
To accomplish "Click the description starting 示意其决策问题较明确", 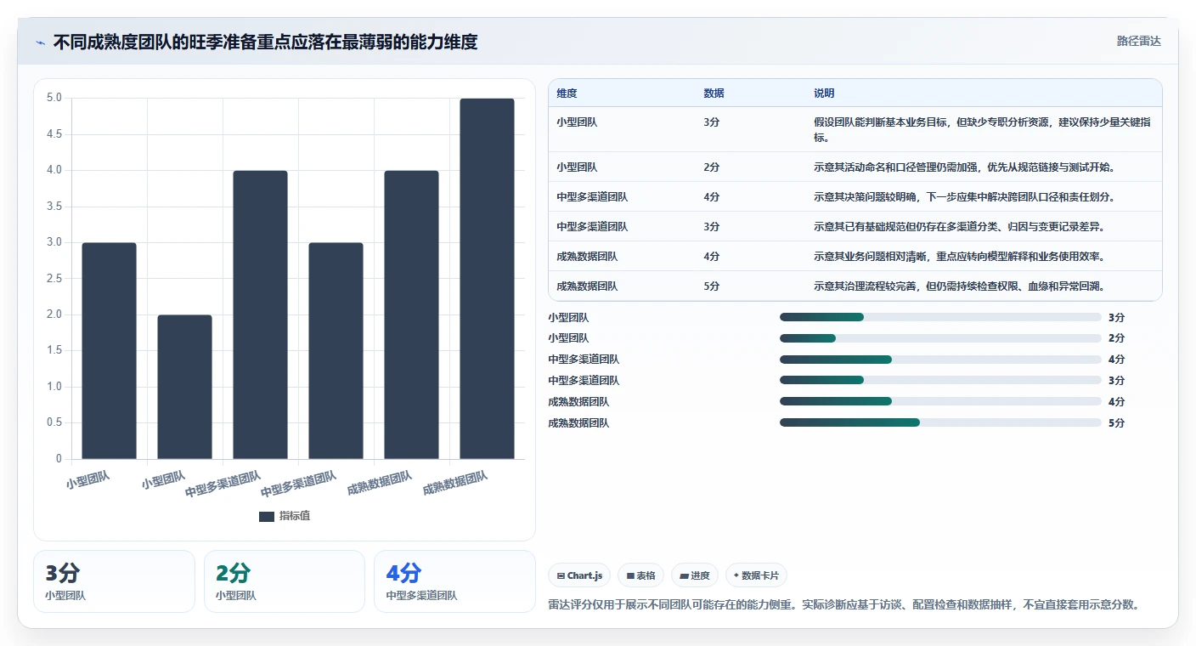I will [x=964, y=197].
